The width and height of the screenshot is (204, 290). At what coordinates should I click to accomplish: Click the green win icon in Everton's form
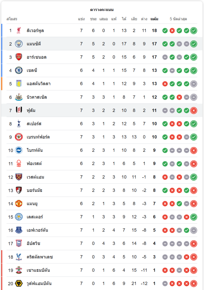coord(187,230)
